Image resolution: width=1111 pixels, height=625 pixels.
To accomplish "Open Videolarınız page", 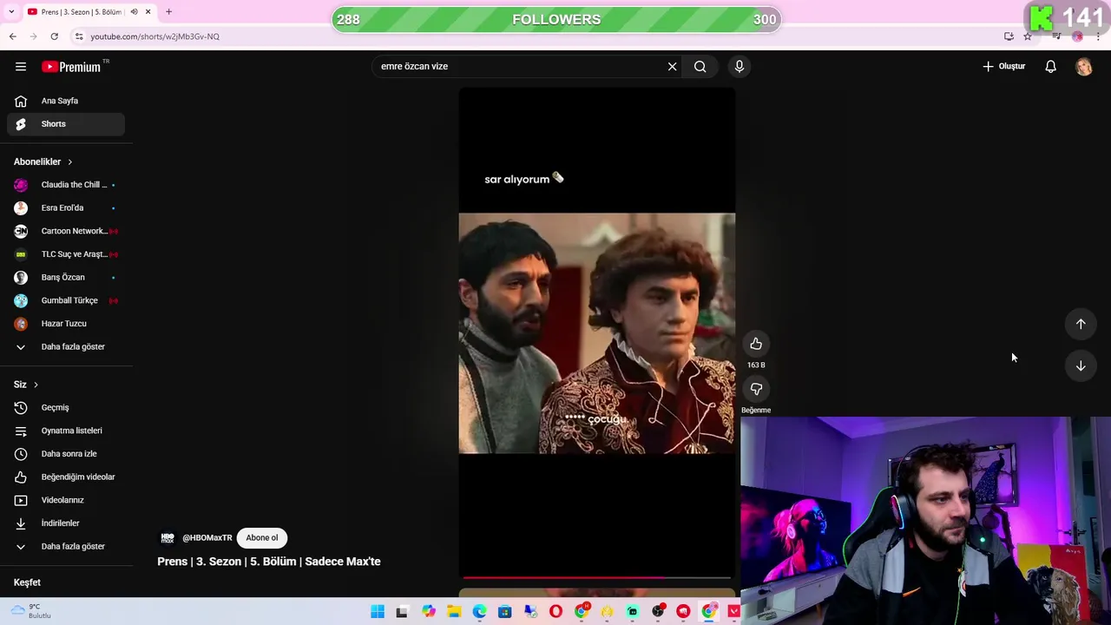I will [66, 500].
